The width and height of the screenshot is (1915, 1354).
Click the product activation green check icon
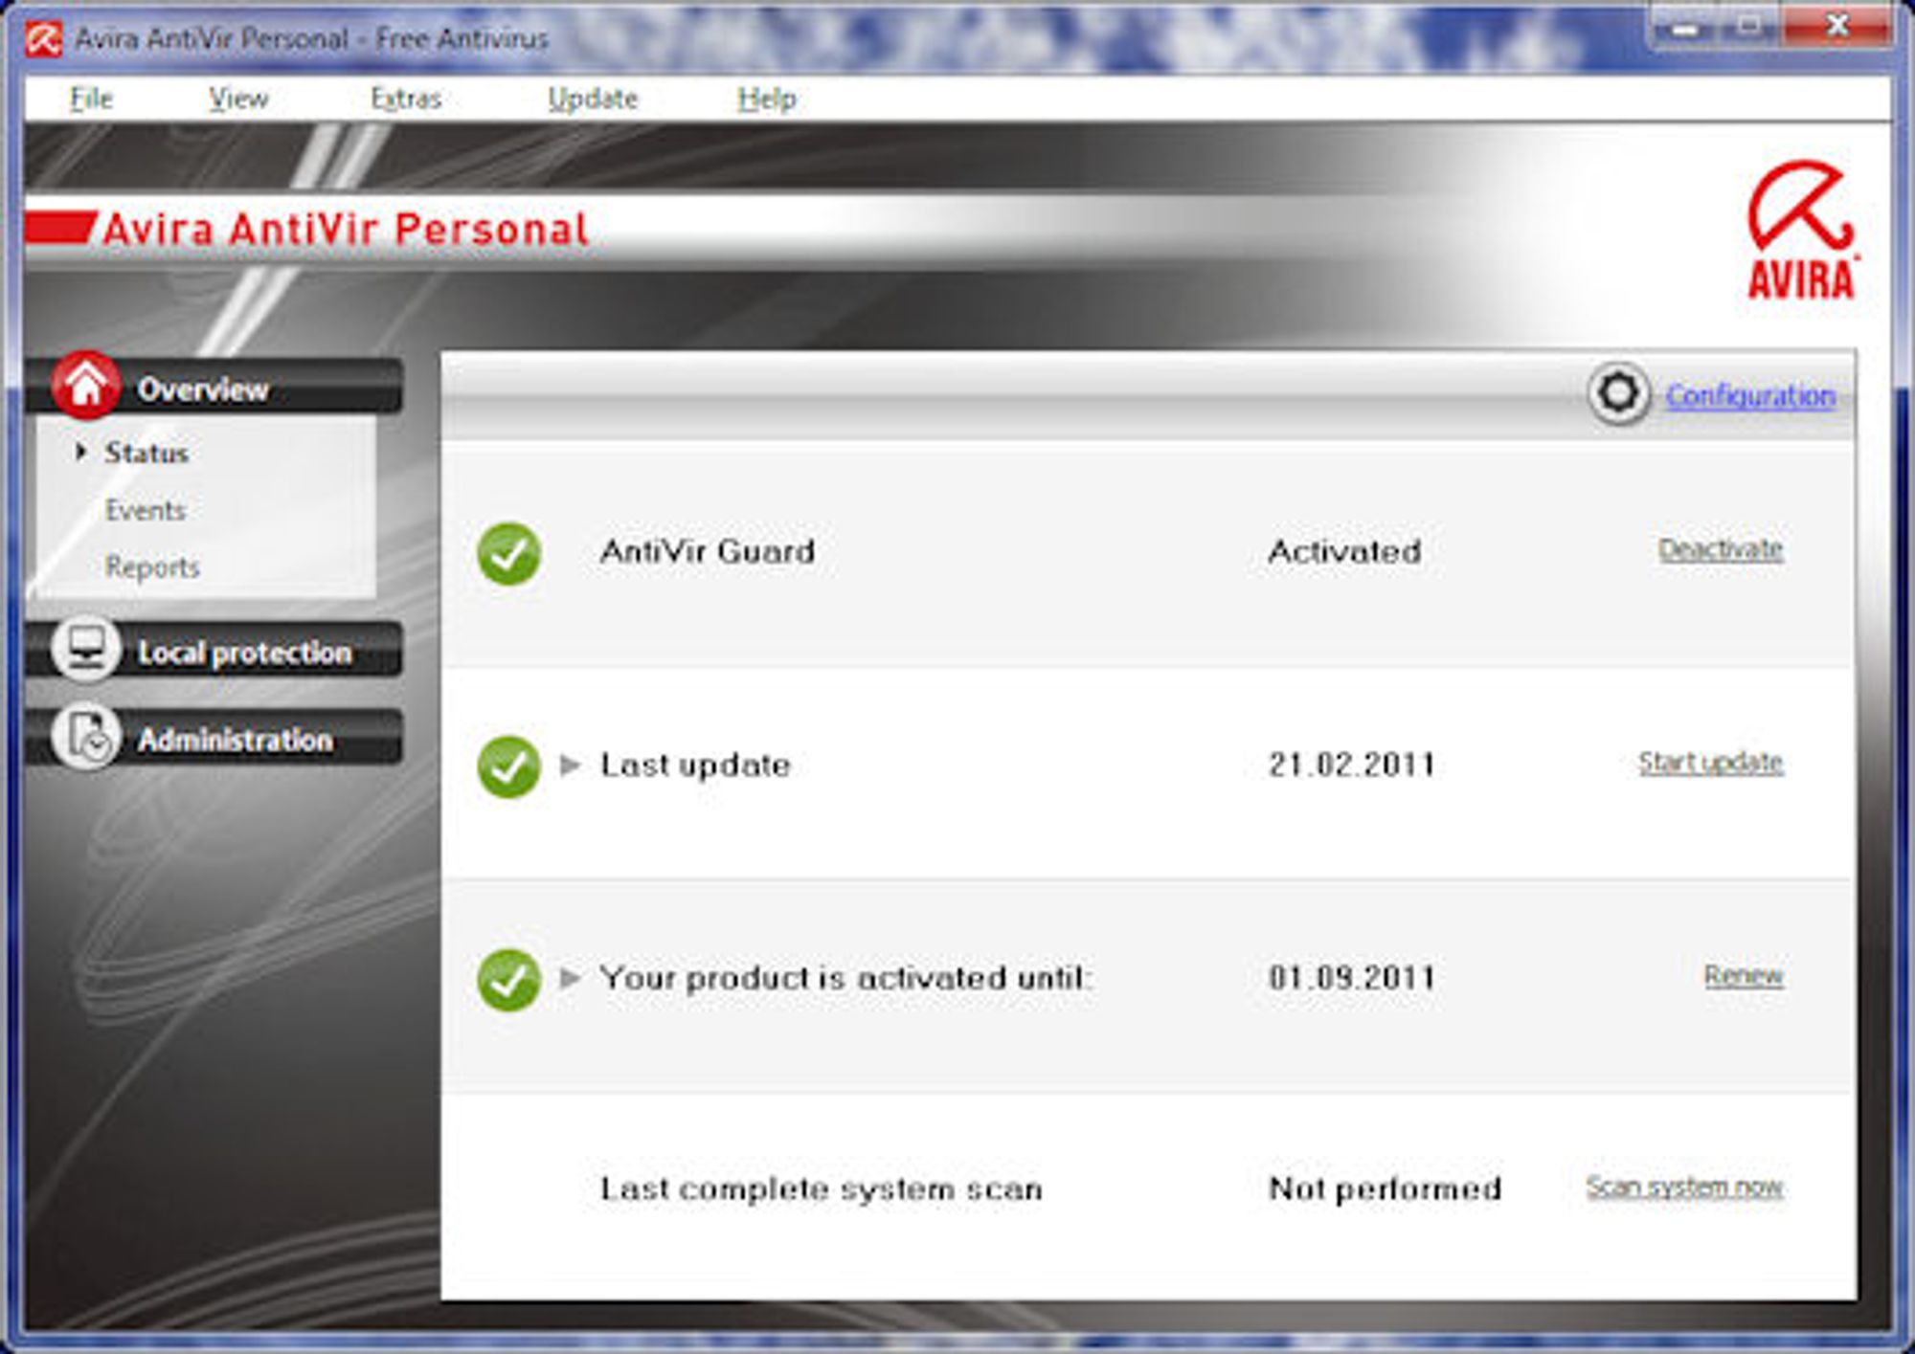(508, 980)
